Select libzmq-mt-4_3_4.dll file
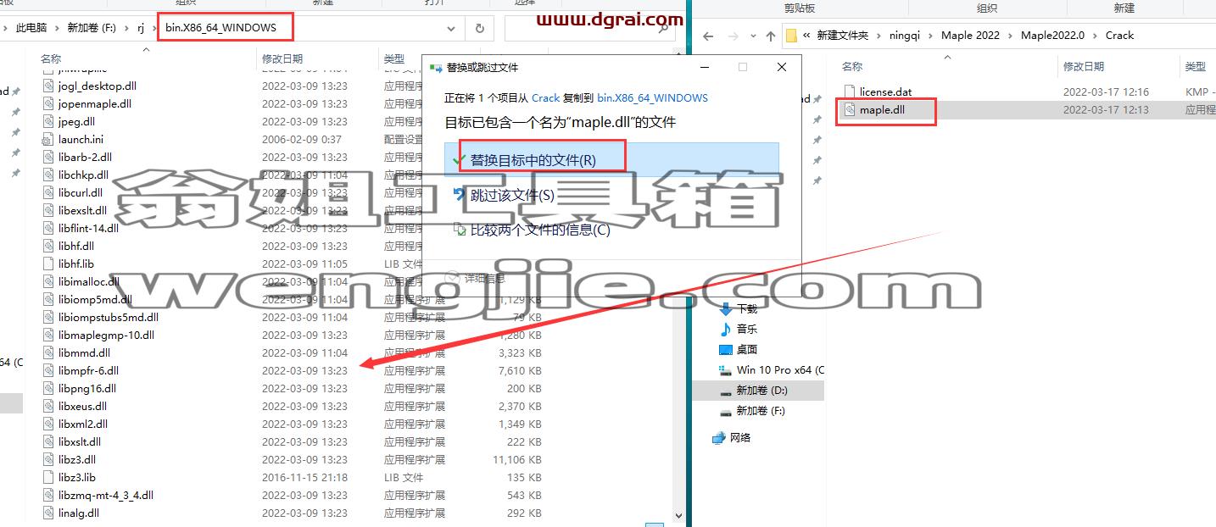The height and width of the screenshot is (527, 1216). [x=106, y=495]
